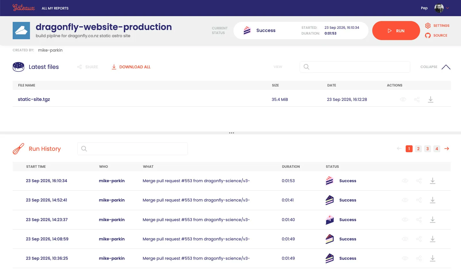Share the 14:23:37 run
461x271 pixels.
click(419, 220)
